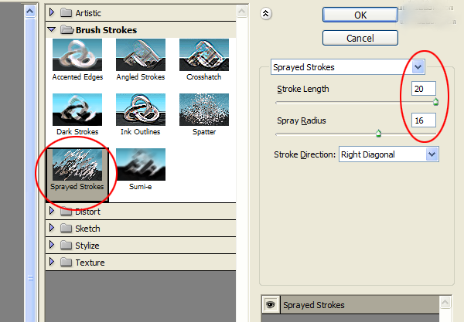Click the Brush Strokes open folder icon
The image size is (464, 322).
tap(67, 29)
